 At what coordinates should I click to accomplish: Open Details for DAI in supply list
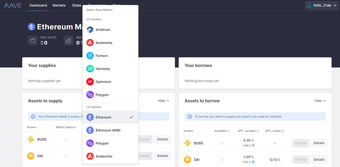tap(162, 156)
